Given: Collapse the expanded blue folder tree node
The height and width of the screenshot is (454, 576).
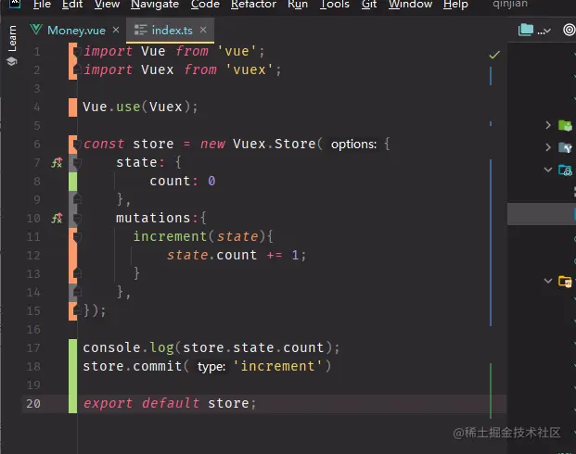Looking at the screenshot, I should [x=548, y=170].
